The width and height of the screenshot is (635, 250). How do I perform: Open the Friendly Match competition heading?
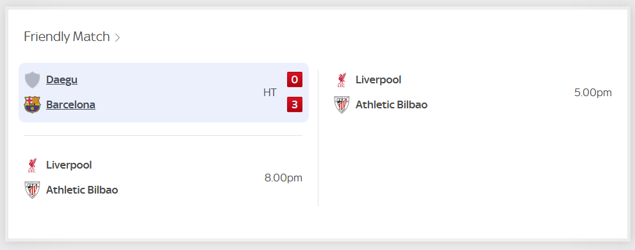[x=67, y=37]
